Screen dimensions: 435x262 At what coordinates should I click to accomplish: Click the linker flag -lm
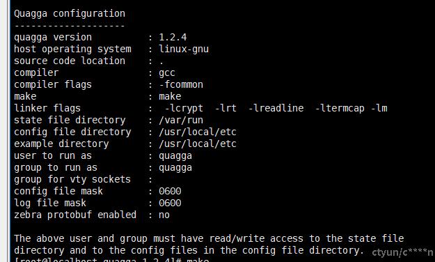[379, 108]
